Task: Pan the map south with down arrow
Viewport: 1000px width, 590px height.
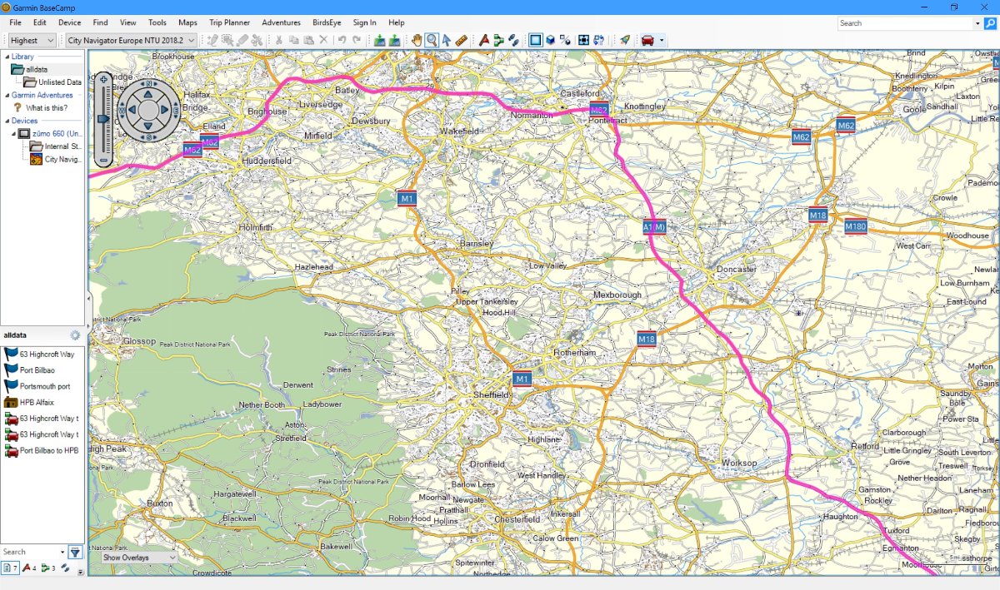Action: (x=148, y=126)
